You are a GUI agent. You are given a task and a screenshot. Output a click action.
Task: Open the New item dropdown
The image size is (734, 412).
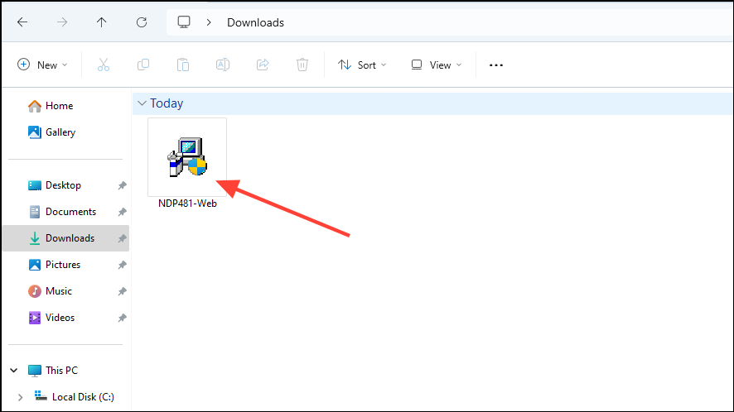click(x=42, y=65)
